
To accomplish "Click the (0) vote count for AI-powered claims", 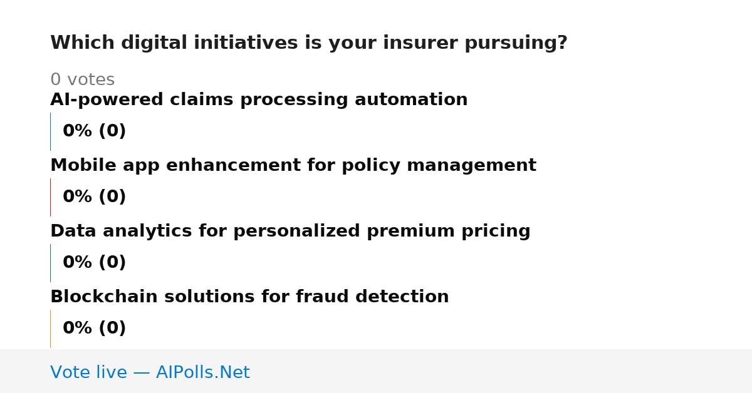I will coord(112,131).
